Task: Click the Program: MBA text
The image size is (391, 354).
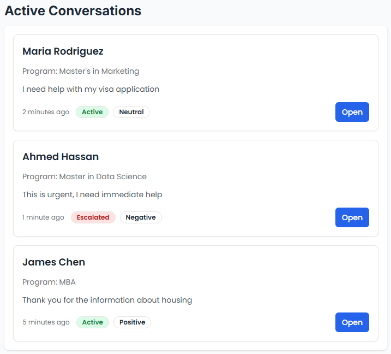Action: [x=49, y=282]
